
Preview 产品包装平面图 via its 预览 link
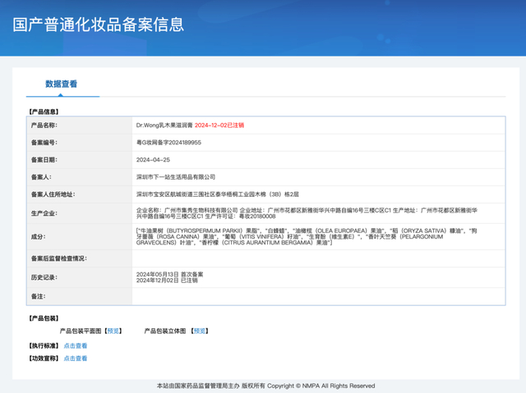coord(113,331)
